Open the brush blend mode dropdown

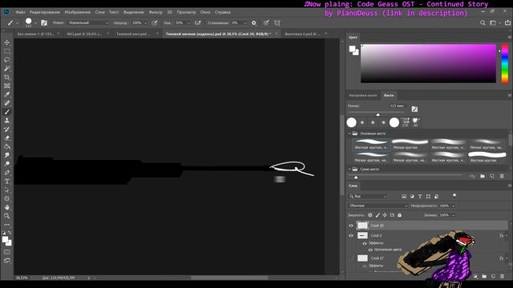[88, 23]
